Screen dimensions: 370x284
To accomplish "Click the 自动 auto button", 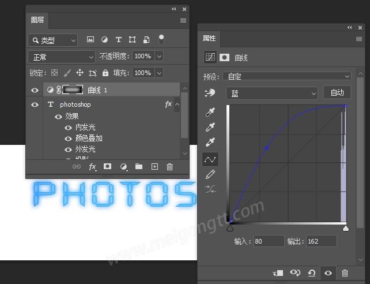I will click(x=337, y=92).
